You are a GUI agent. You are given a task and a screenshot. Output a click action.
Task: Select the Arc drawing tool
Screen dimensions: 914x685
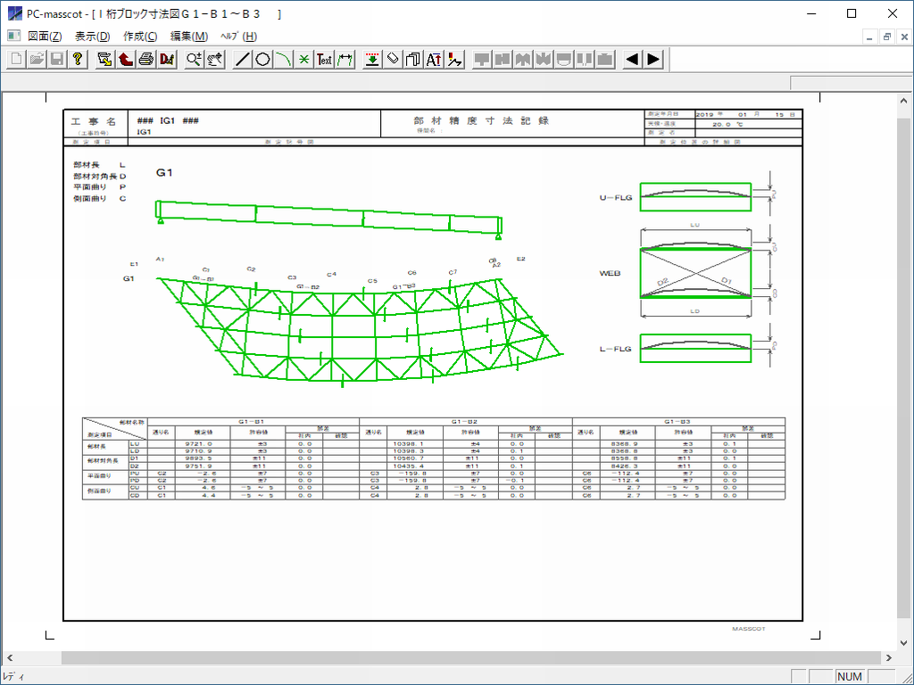click(x=283, y=60)
